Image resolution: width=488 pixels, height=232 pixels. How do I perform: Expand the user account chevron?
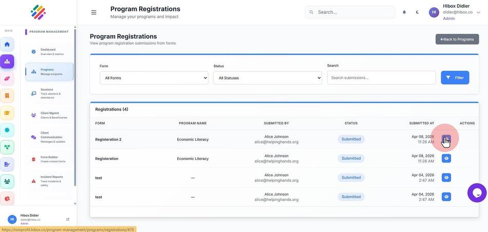point(478,12)
